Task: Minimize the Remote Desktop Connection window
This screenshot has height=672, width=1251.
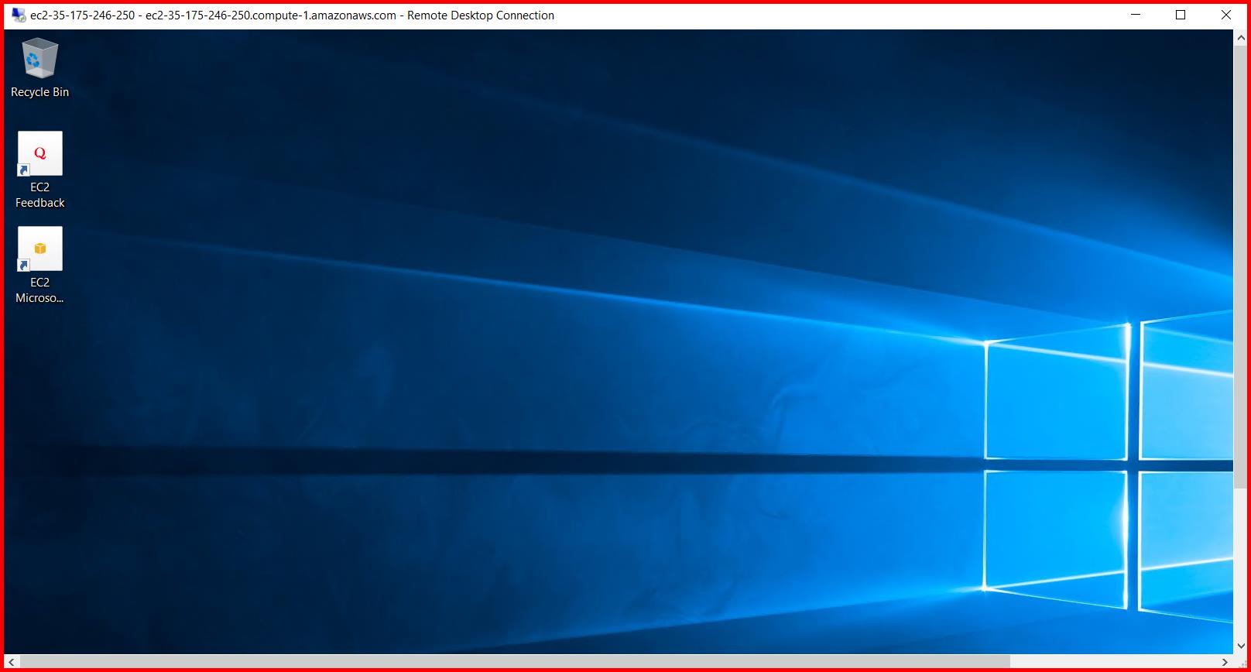Action: [x=1136, y=15]
